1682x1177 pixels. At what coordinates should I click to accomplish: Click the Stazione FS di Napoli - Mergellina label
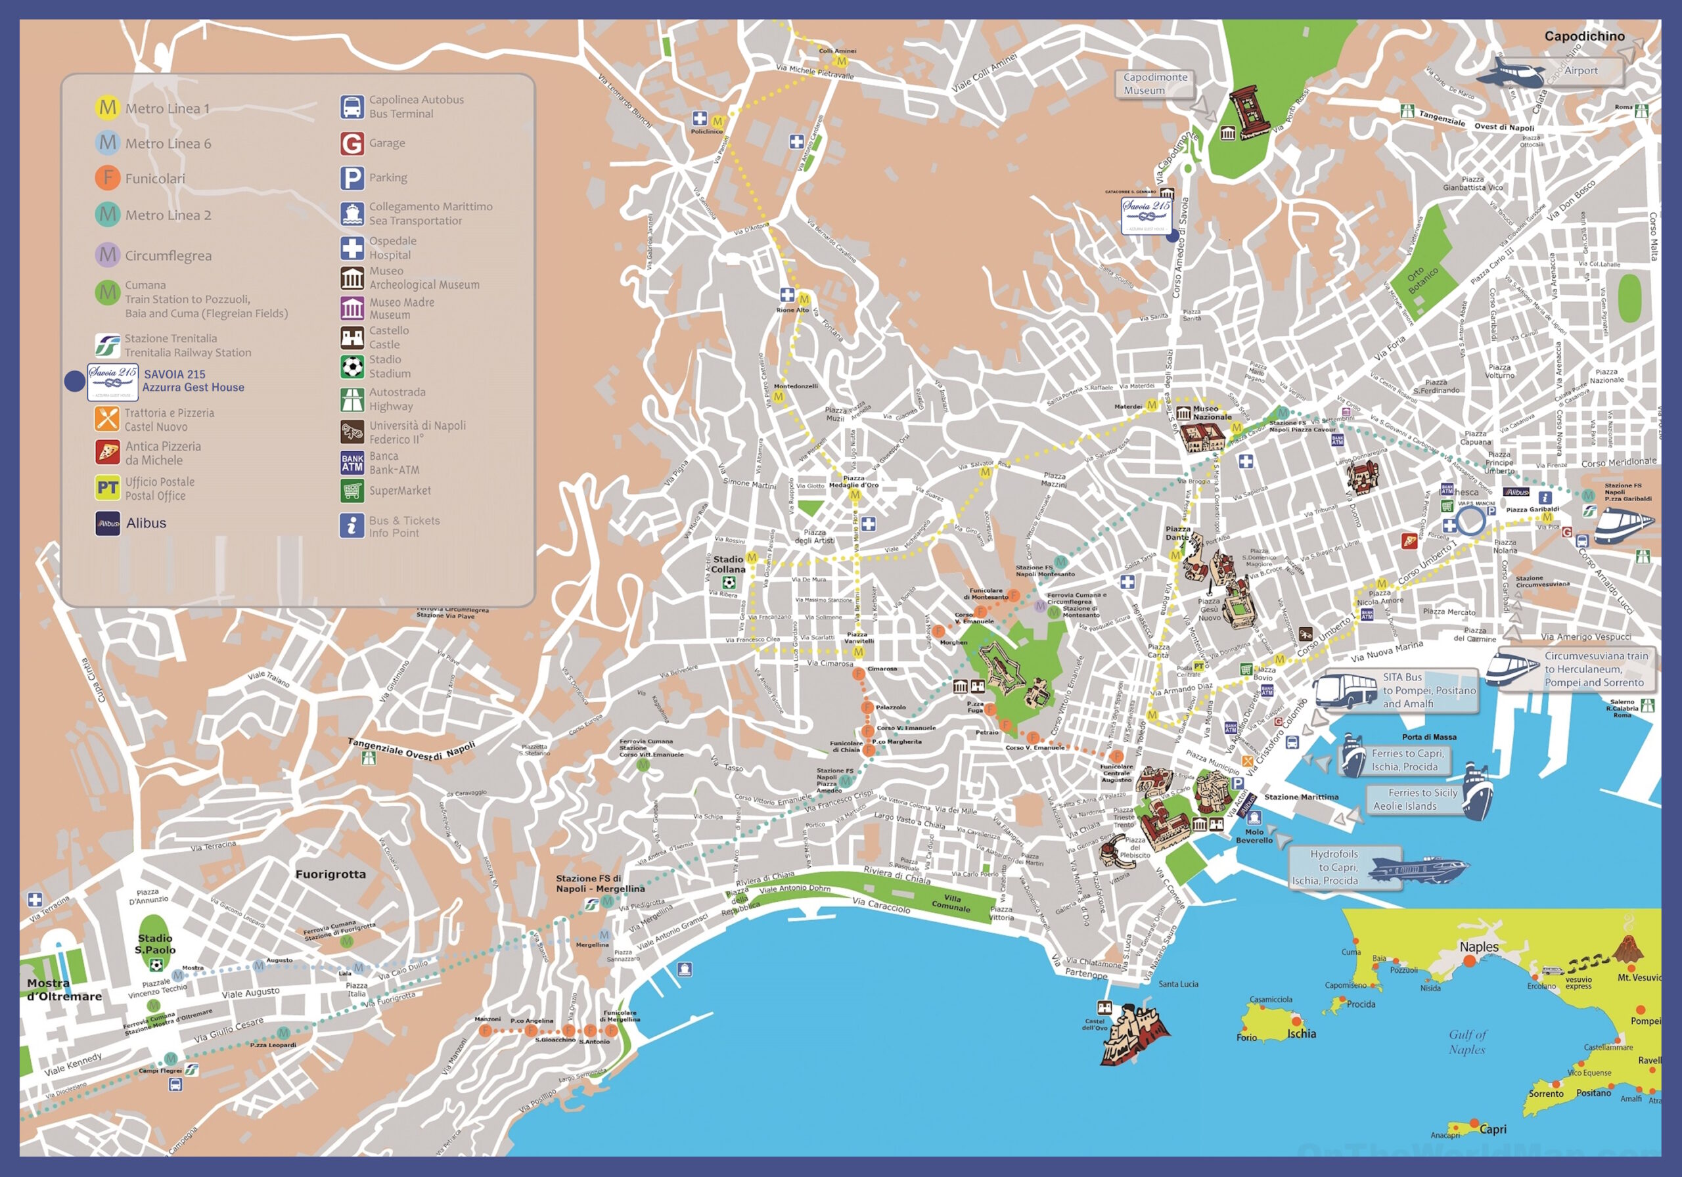tap(600, 883)
